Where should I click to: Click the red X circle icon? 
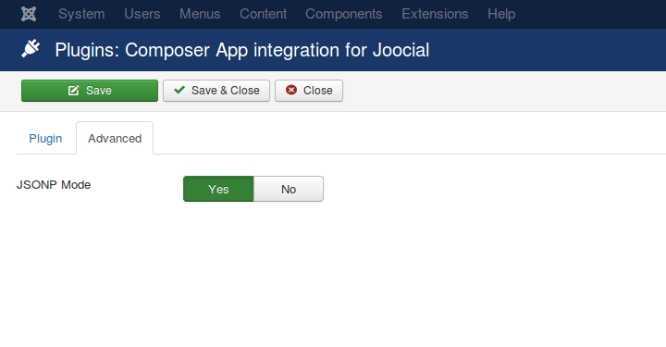tap(291, 90)
